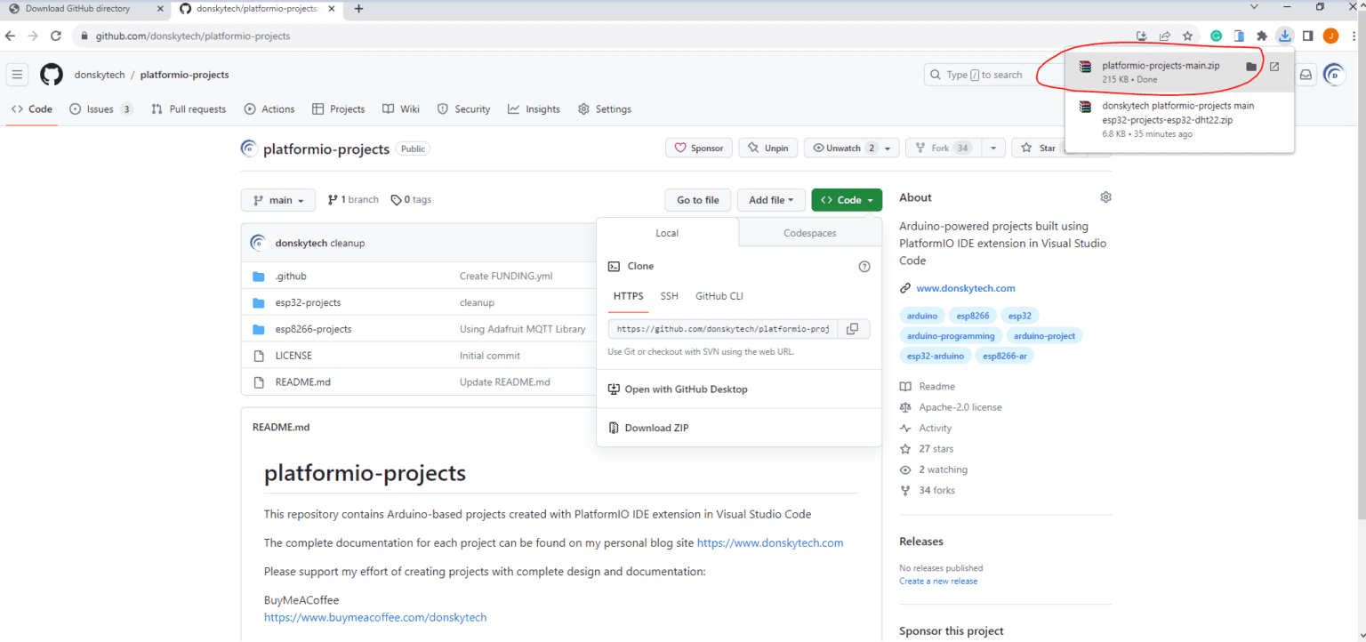Image resolution: width=1366 pixels, height=642 pixels.
Task: Open the GitHub home octocat logo
Action: coord(51,75)
